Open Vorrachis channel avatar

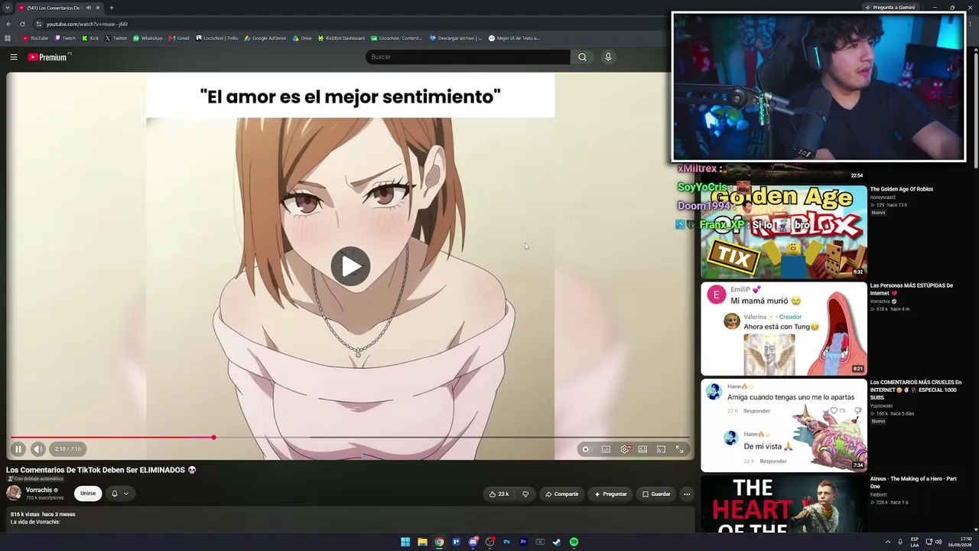tap(14, 494)
